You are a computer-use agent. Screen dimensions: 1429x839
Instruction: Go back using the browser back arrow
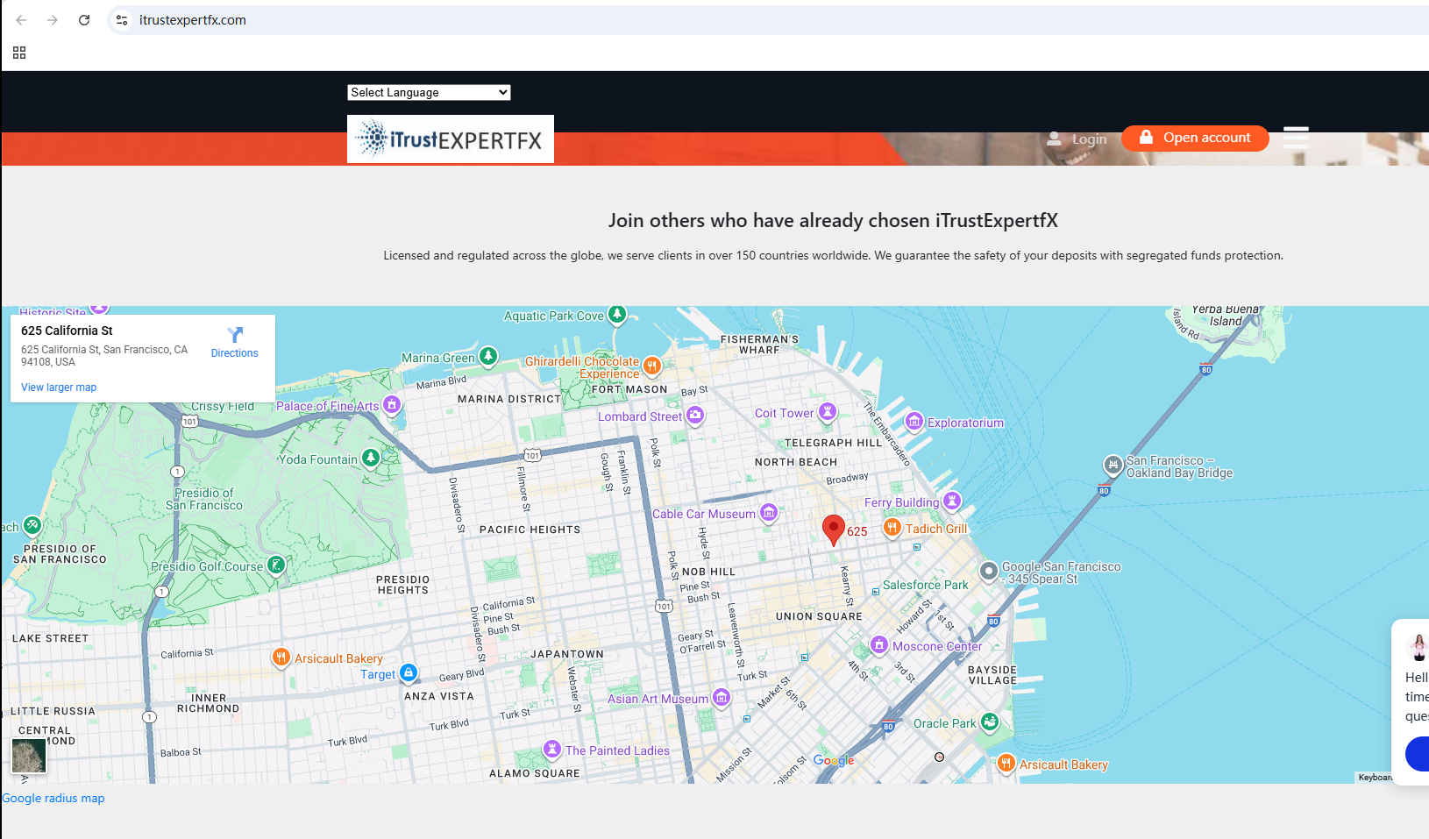pos(21,20)
